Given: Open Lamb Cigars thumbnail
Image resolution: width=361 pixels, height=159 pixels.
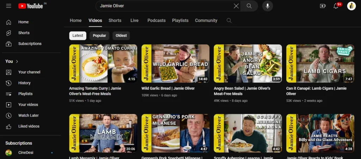Looking at the screenshot, I should click(320, 63).
